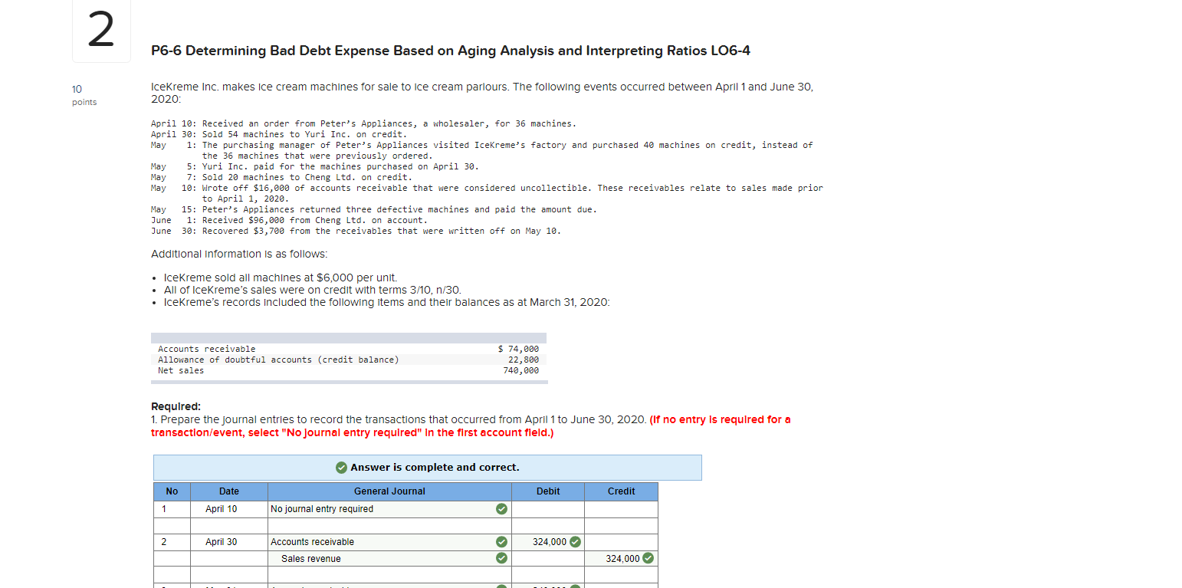
Task: Click the checkmark next to the 324,000 credit amount
Action: [648, 558]
